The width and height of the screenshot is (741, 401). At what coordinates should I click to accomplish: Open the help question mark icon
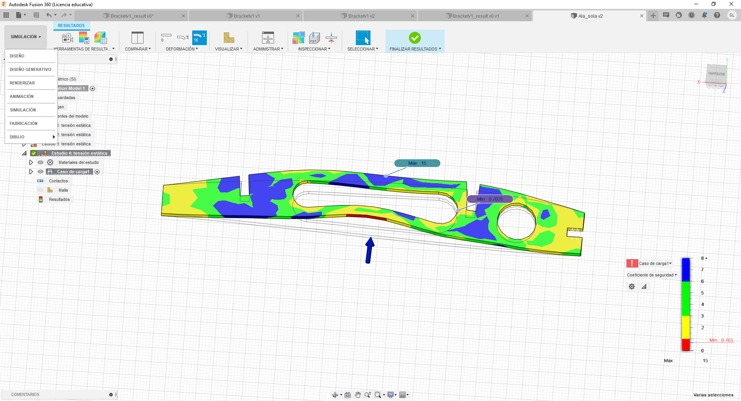point(717,15)
